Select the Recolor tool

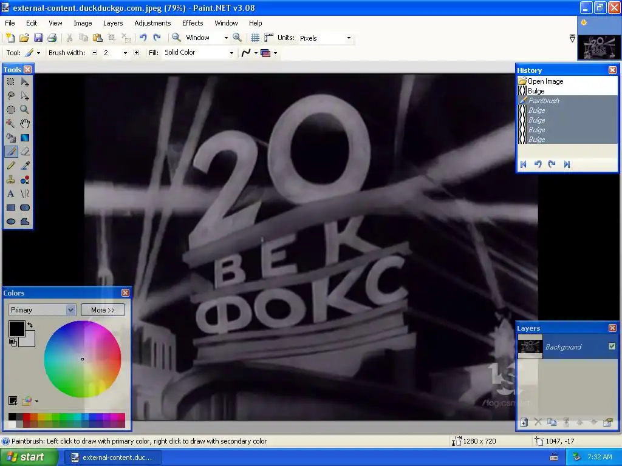coord(25,180)
